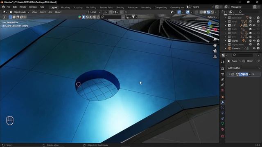Image resolution: width=262 pixels, height=147 pixels.
Task: Expand the Lights collection
Action: (226, 41)
